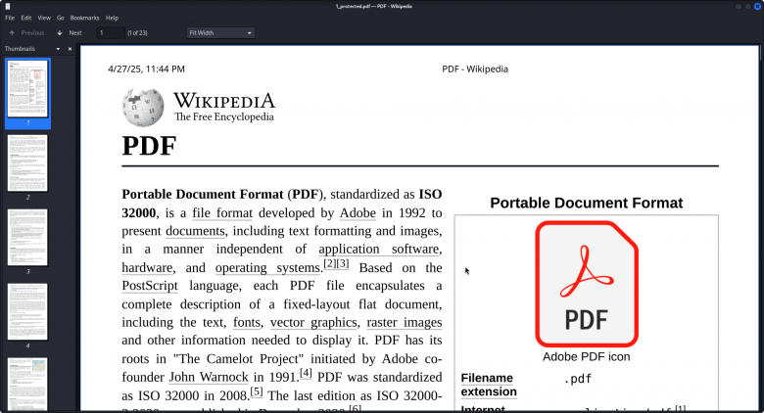Click citation reference [3]

coord(343,264)
